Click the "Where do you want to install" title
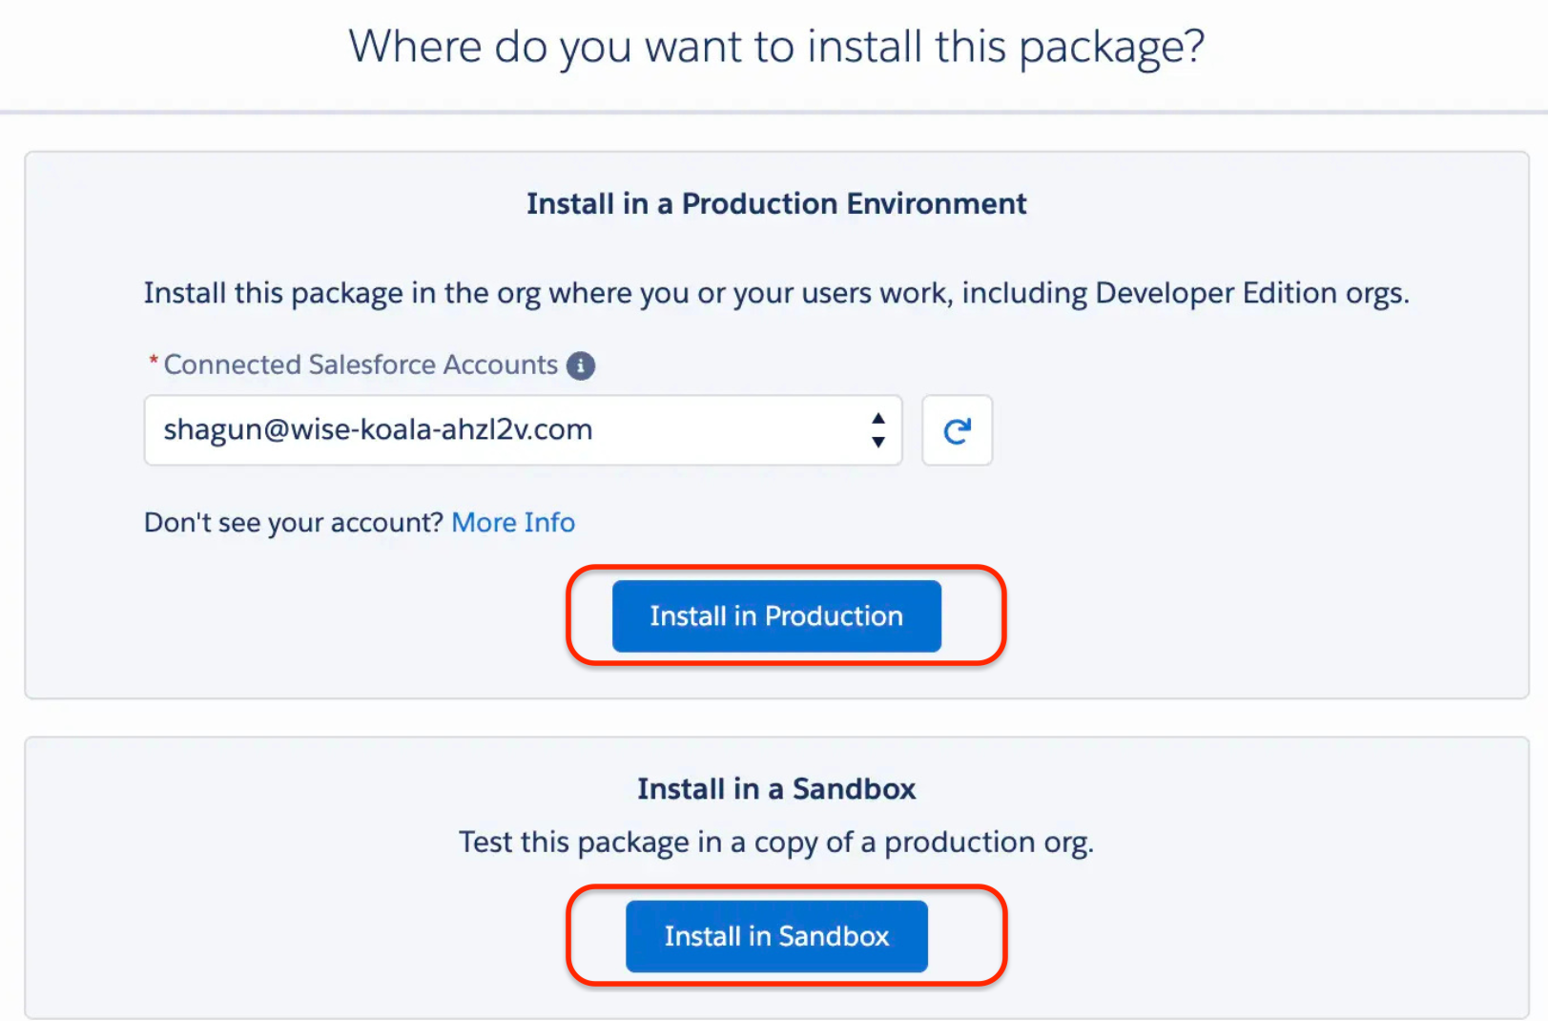The image size is (1548, 1021). click(x=775, y=46)
